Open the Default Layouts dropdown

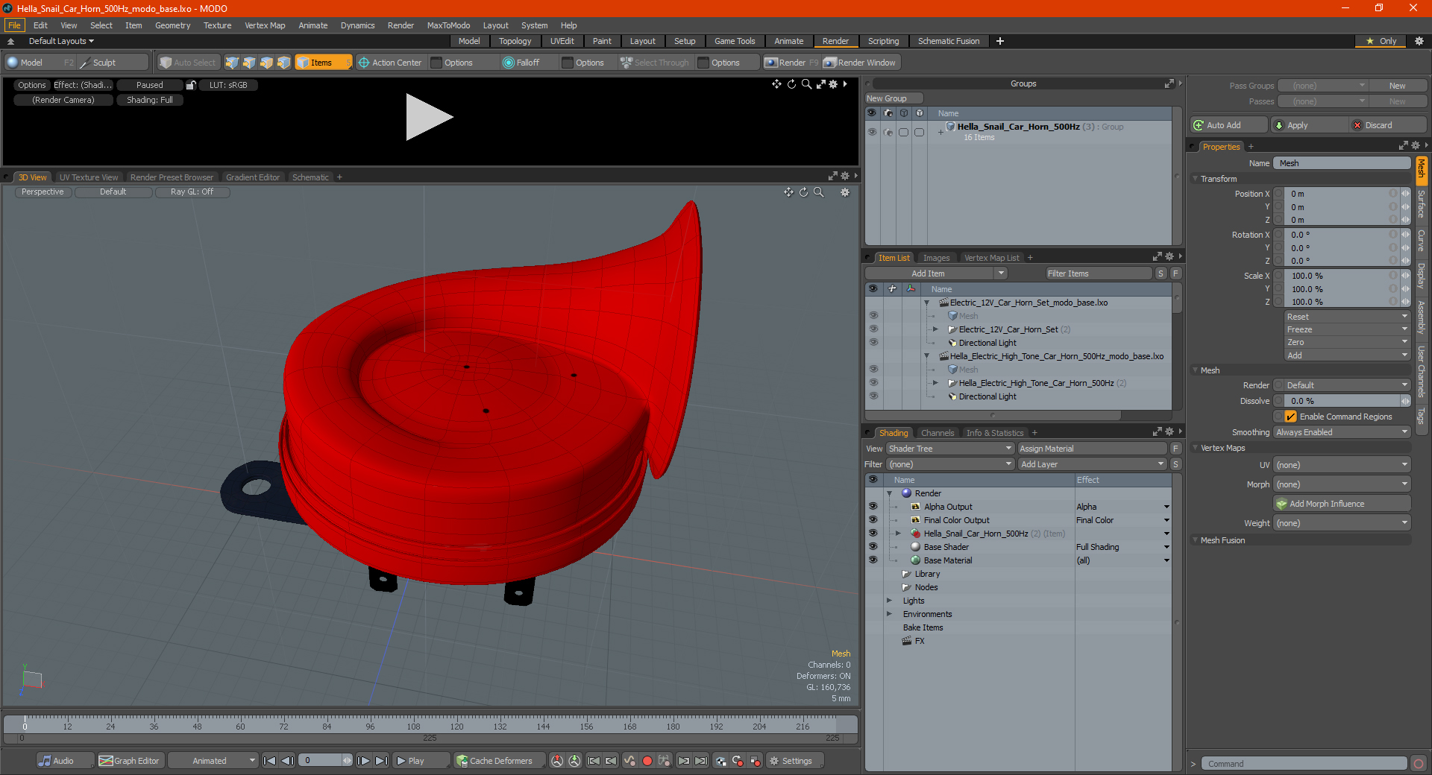click(61, 41)
